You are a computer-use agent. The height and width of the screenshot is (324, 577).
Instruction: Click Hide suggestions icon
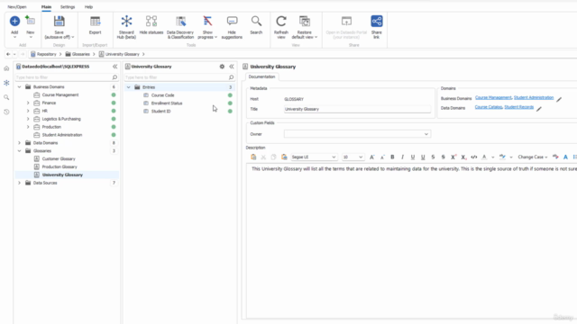pyautogui.click(x=232, y=22)
